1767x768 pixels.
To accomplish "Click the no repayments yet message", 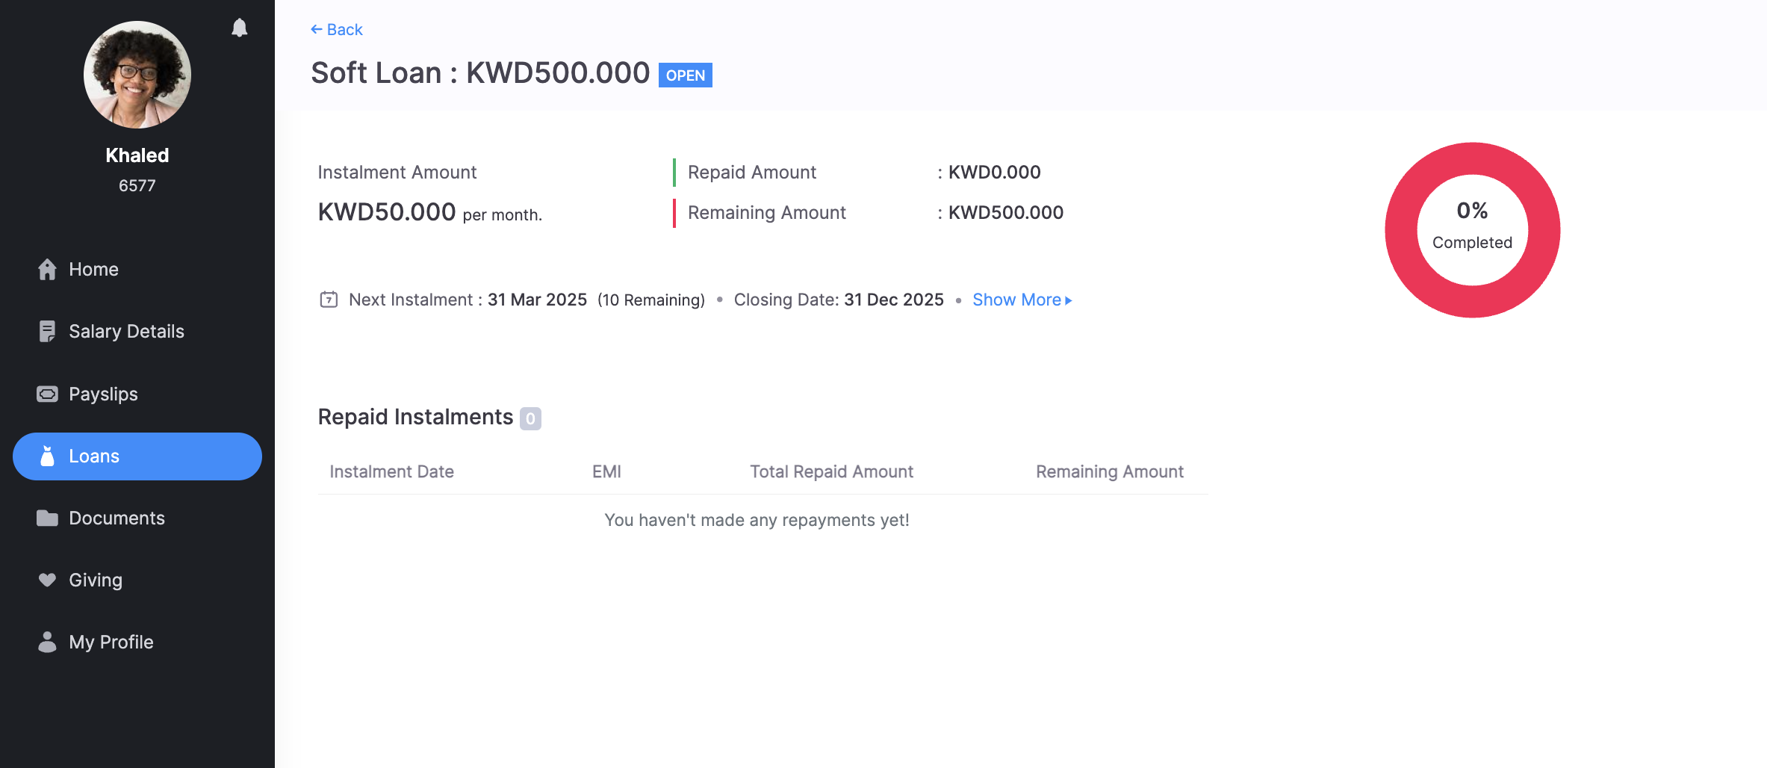I will click(x=757, y=520).
